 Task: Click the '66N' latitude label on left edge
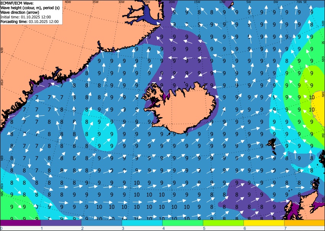(x=2, y=50)
